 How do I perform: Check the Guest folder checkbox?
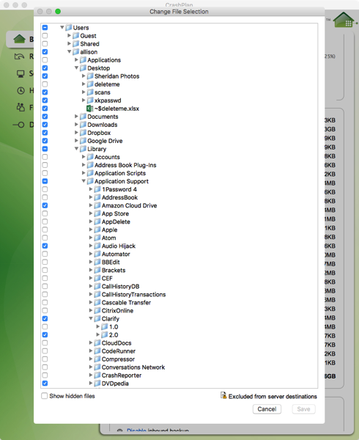point(45,36)
